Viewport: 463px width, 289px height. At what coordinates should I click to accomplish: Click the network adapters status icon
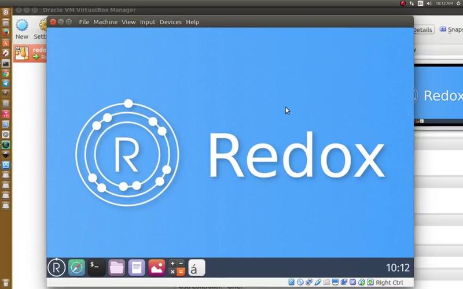tap(309, 282)
